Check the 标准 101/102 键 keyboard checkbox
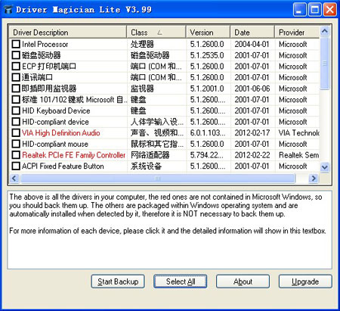This screenshot has width=340, height=311. click(x=16, y=100)
